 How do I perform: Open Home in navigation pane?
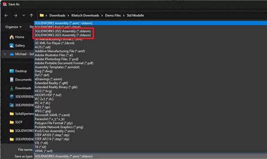click(x=17, y=37)
